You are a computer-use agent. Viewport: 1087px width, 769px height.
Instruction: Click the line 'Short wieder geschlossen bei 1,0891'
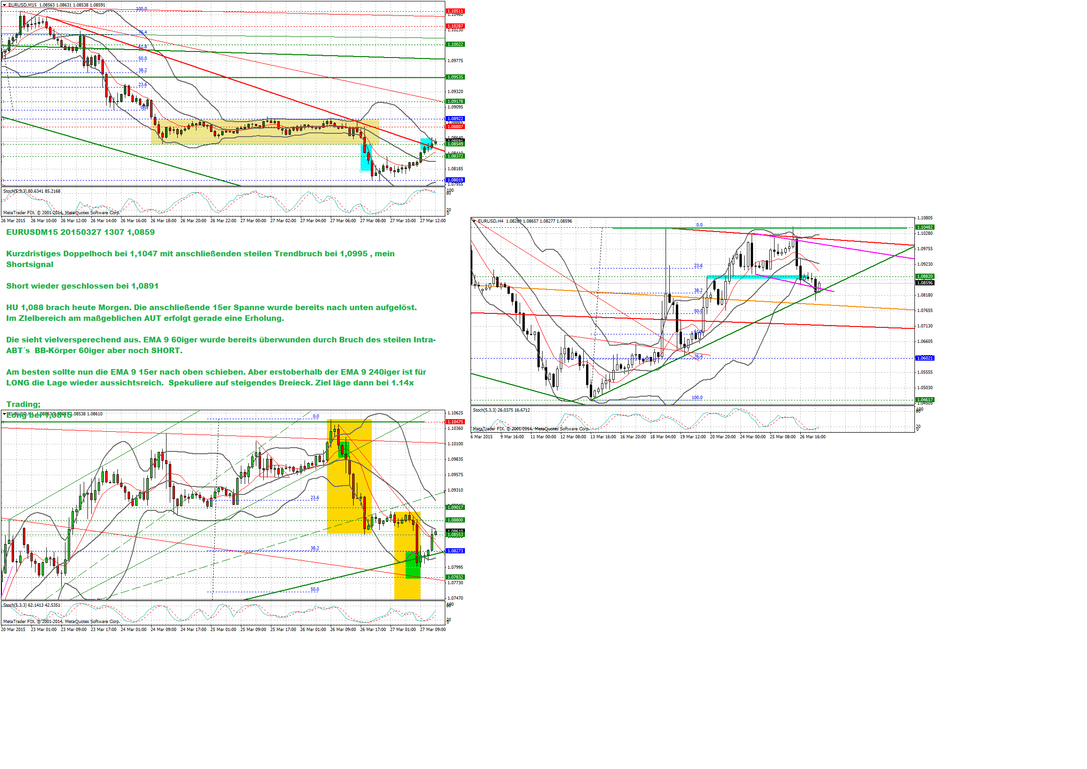coord(82,286)
